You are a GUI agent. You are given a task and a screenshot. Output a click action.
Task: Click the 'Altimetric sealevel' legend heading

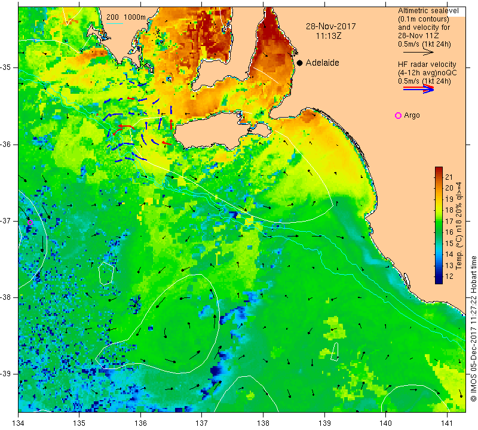point(428,11)
